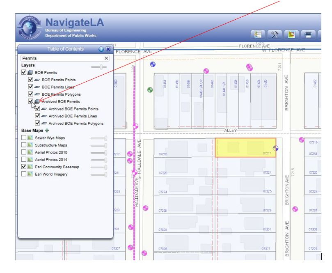Click the Esri World Imagery basemap icon
The width and height of the screenshot is (332, 273).
point(30,174)
